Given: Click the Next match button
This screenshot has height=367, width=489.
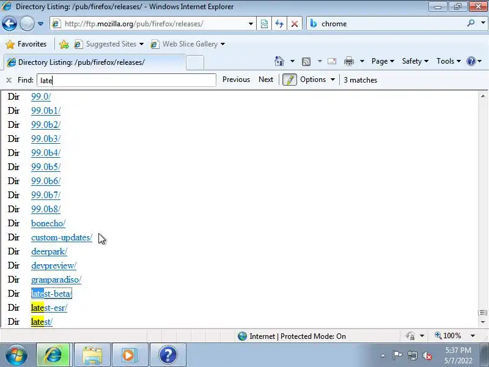Looking at the screenshot, I should 266,80.
